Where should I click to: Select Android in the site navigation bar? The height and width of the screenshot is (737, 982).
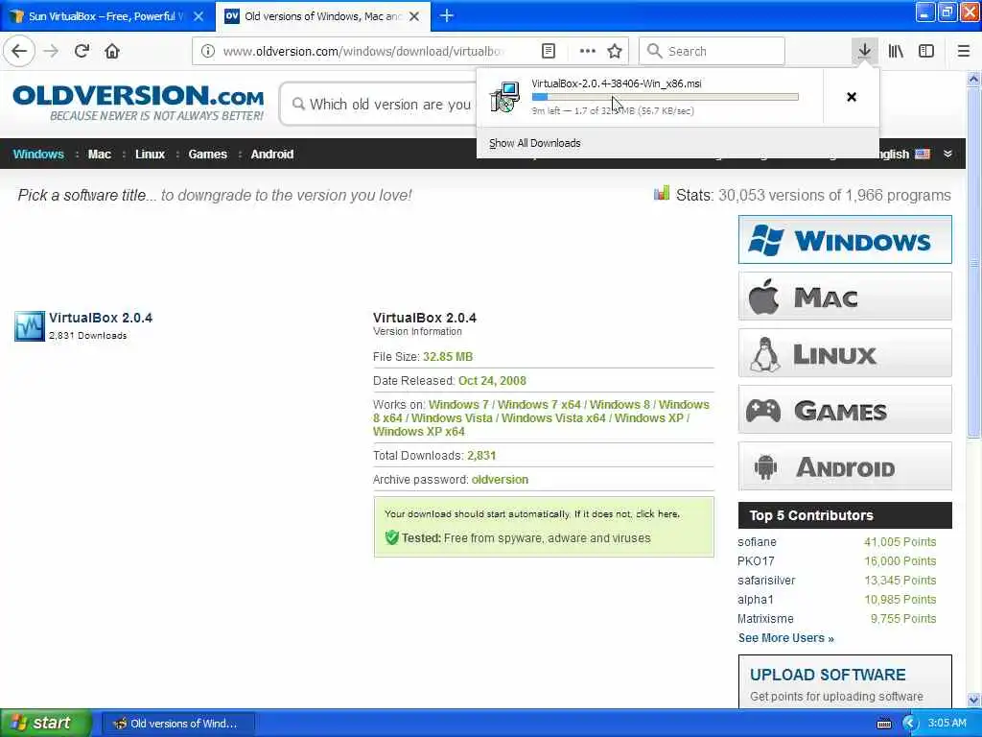coord(271,155)
